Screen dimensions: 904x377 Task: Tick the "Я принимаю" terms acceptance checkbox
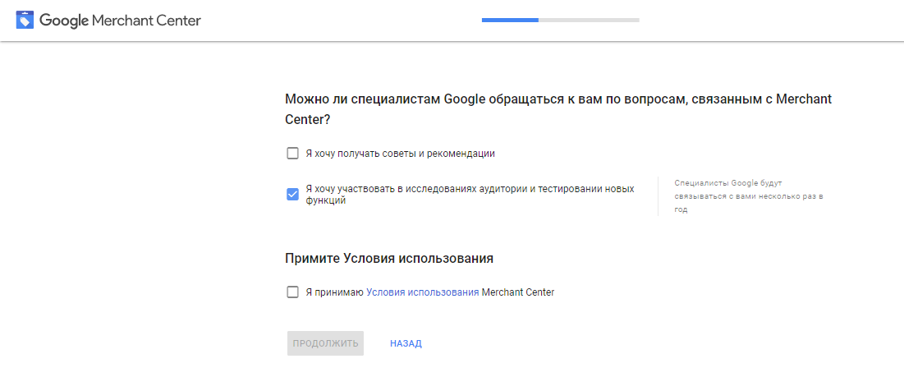pos(292,292)
